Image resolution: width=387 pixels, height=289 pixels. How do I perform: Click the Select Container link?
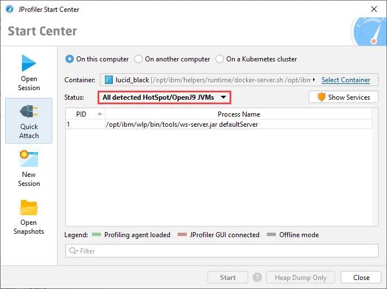pos(345,80)
